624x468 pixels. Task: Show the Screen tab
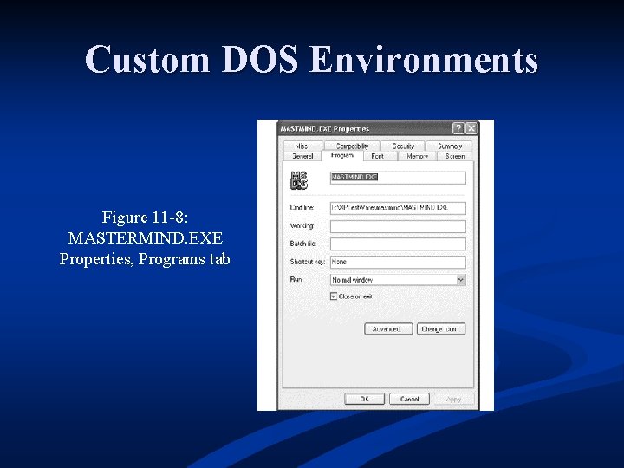tap(455, 156)
